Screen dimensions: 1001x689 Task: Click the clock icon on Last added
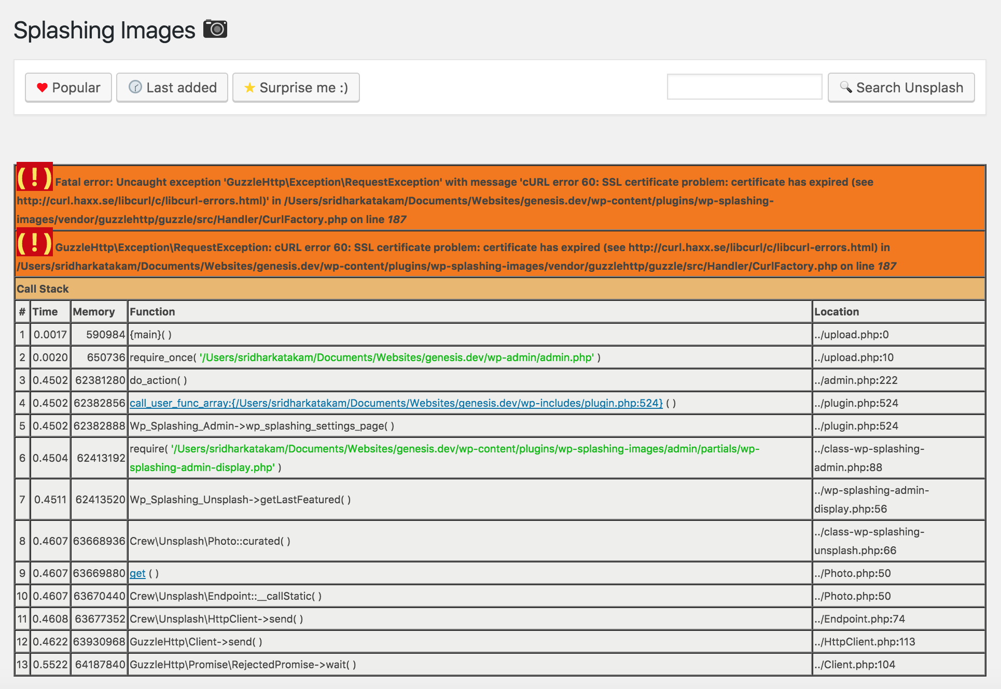pos(135,87)
